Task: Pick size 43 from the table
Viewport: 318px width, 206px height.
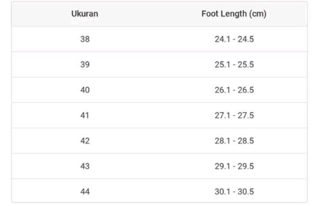Action: pyautogui.click(x=85, y=166)
